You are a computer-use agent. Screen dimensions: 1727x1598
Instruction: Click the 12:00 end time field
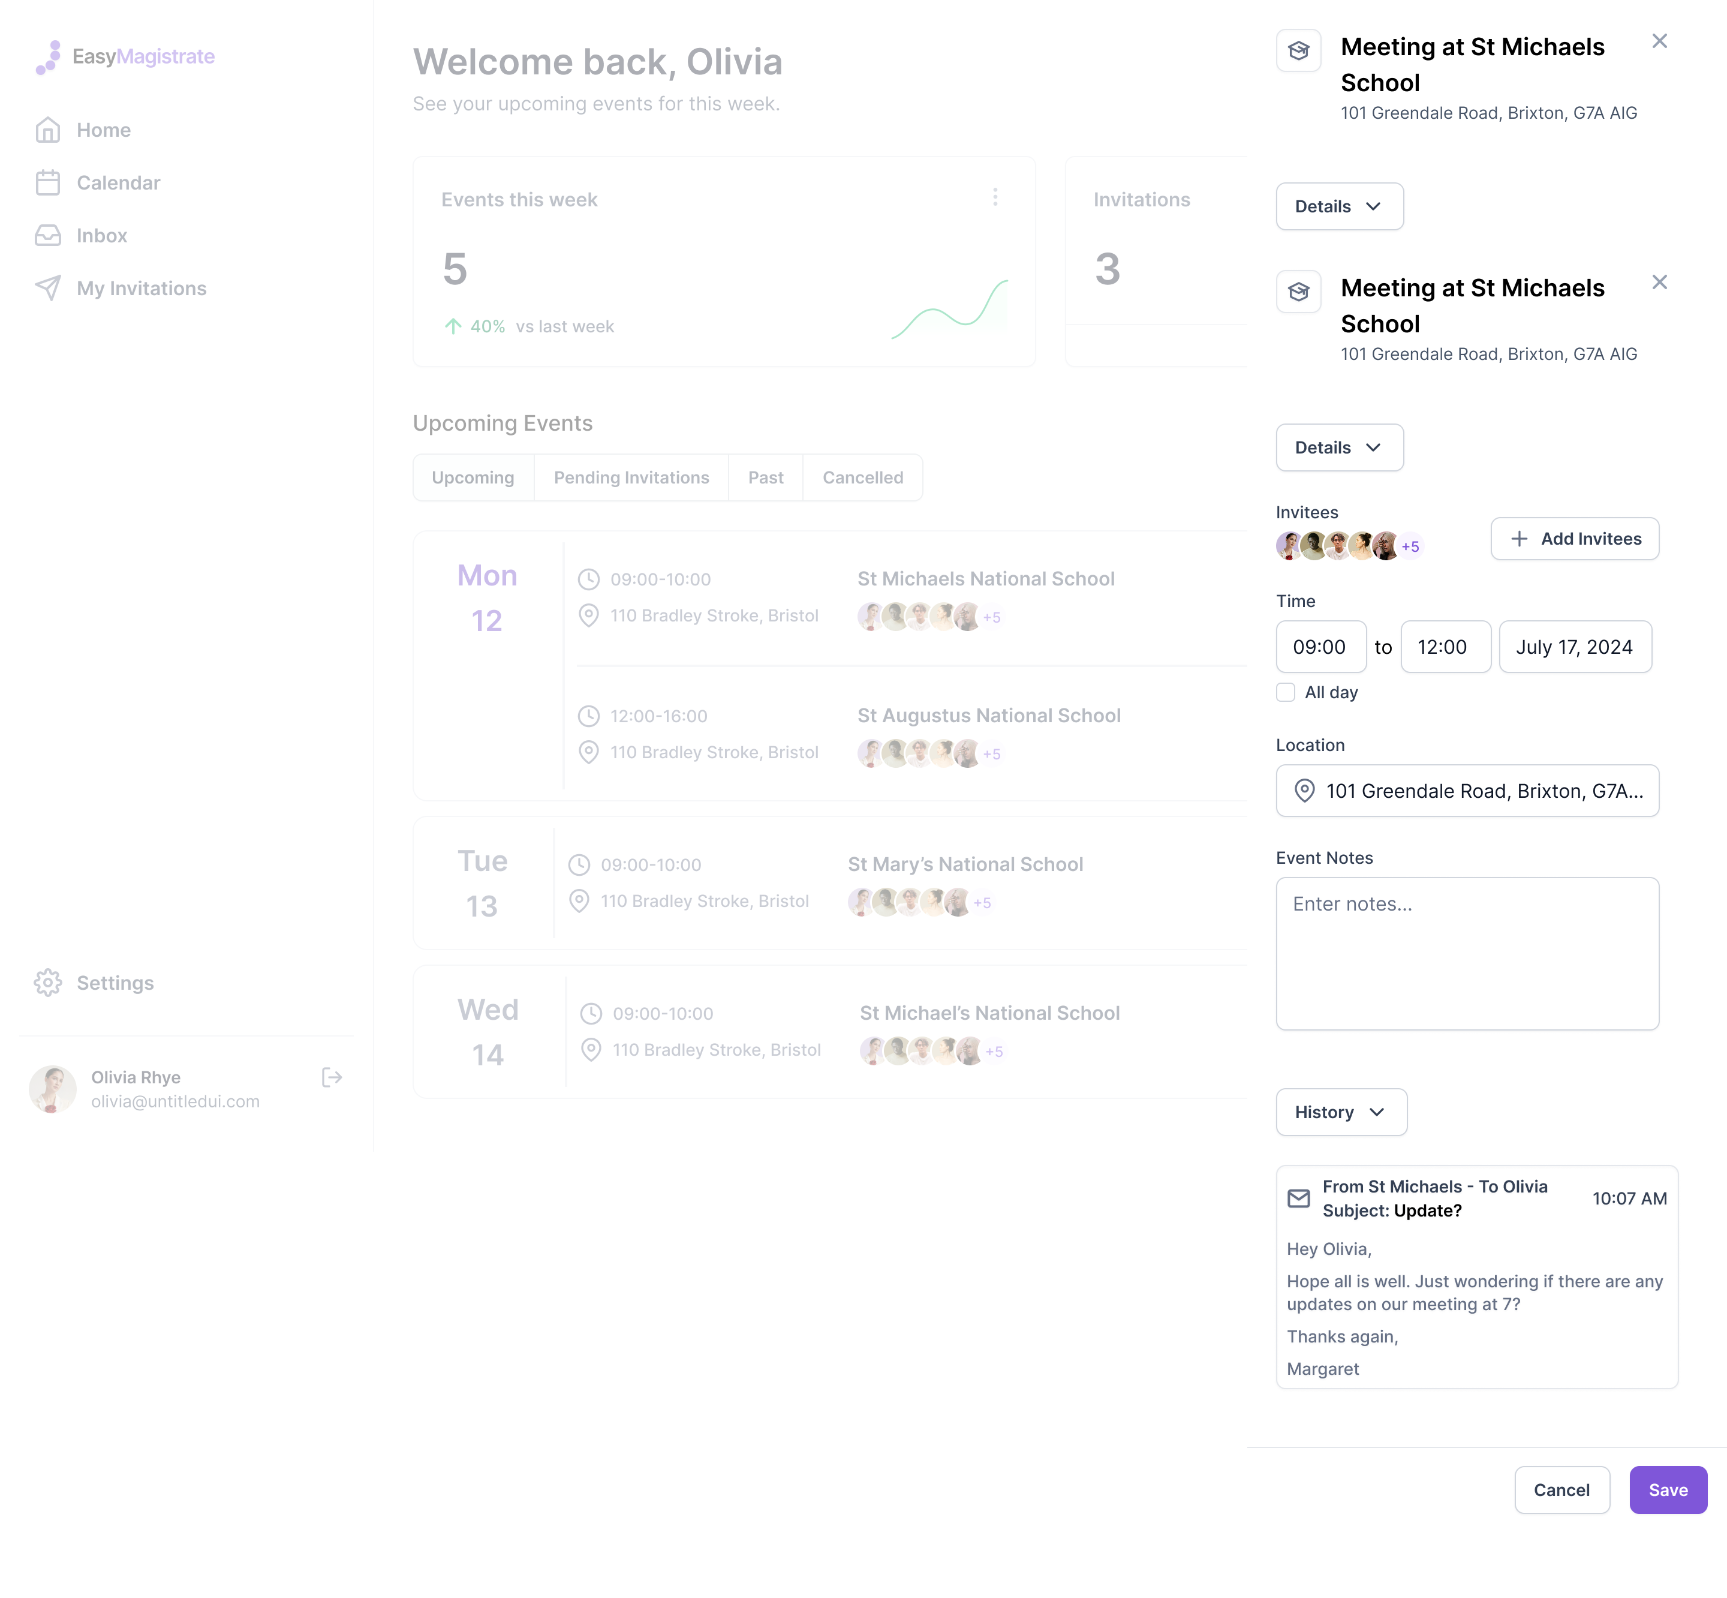click(1445, 647)
